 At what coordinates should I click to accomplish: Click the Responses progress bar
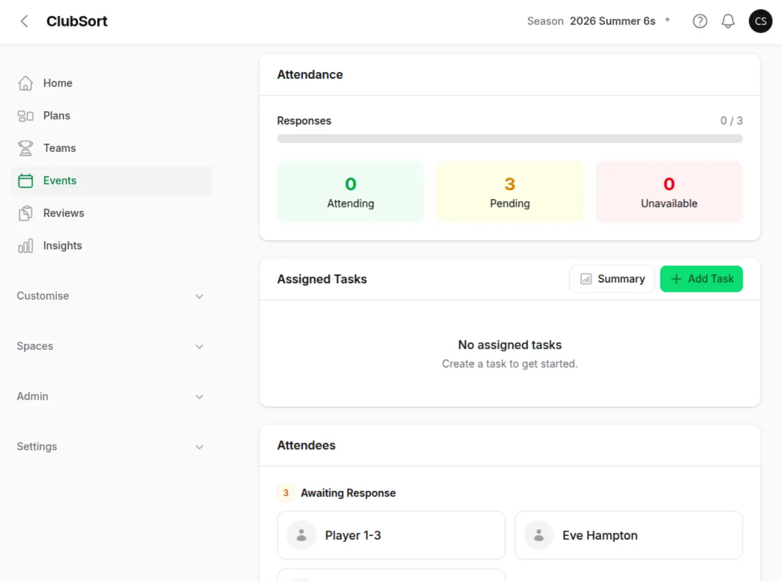[509, 139]
